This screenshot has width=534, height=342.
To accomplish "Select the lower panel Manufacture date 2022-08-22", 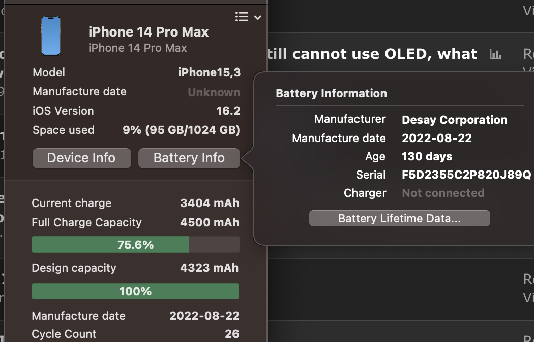I will click(x=204, y=316).
